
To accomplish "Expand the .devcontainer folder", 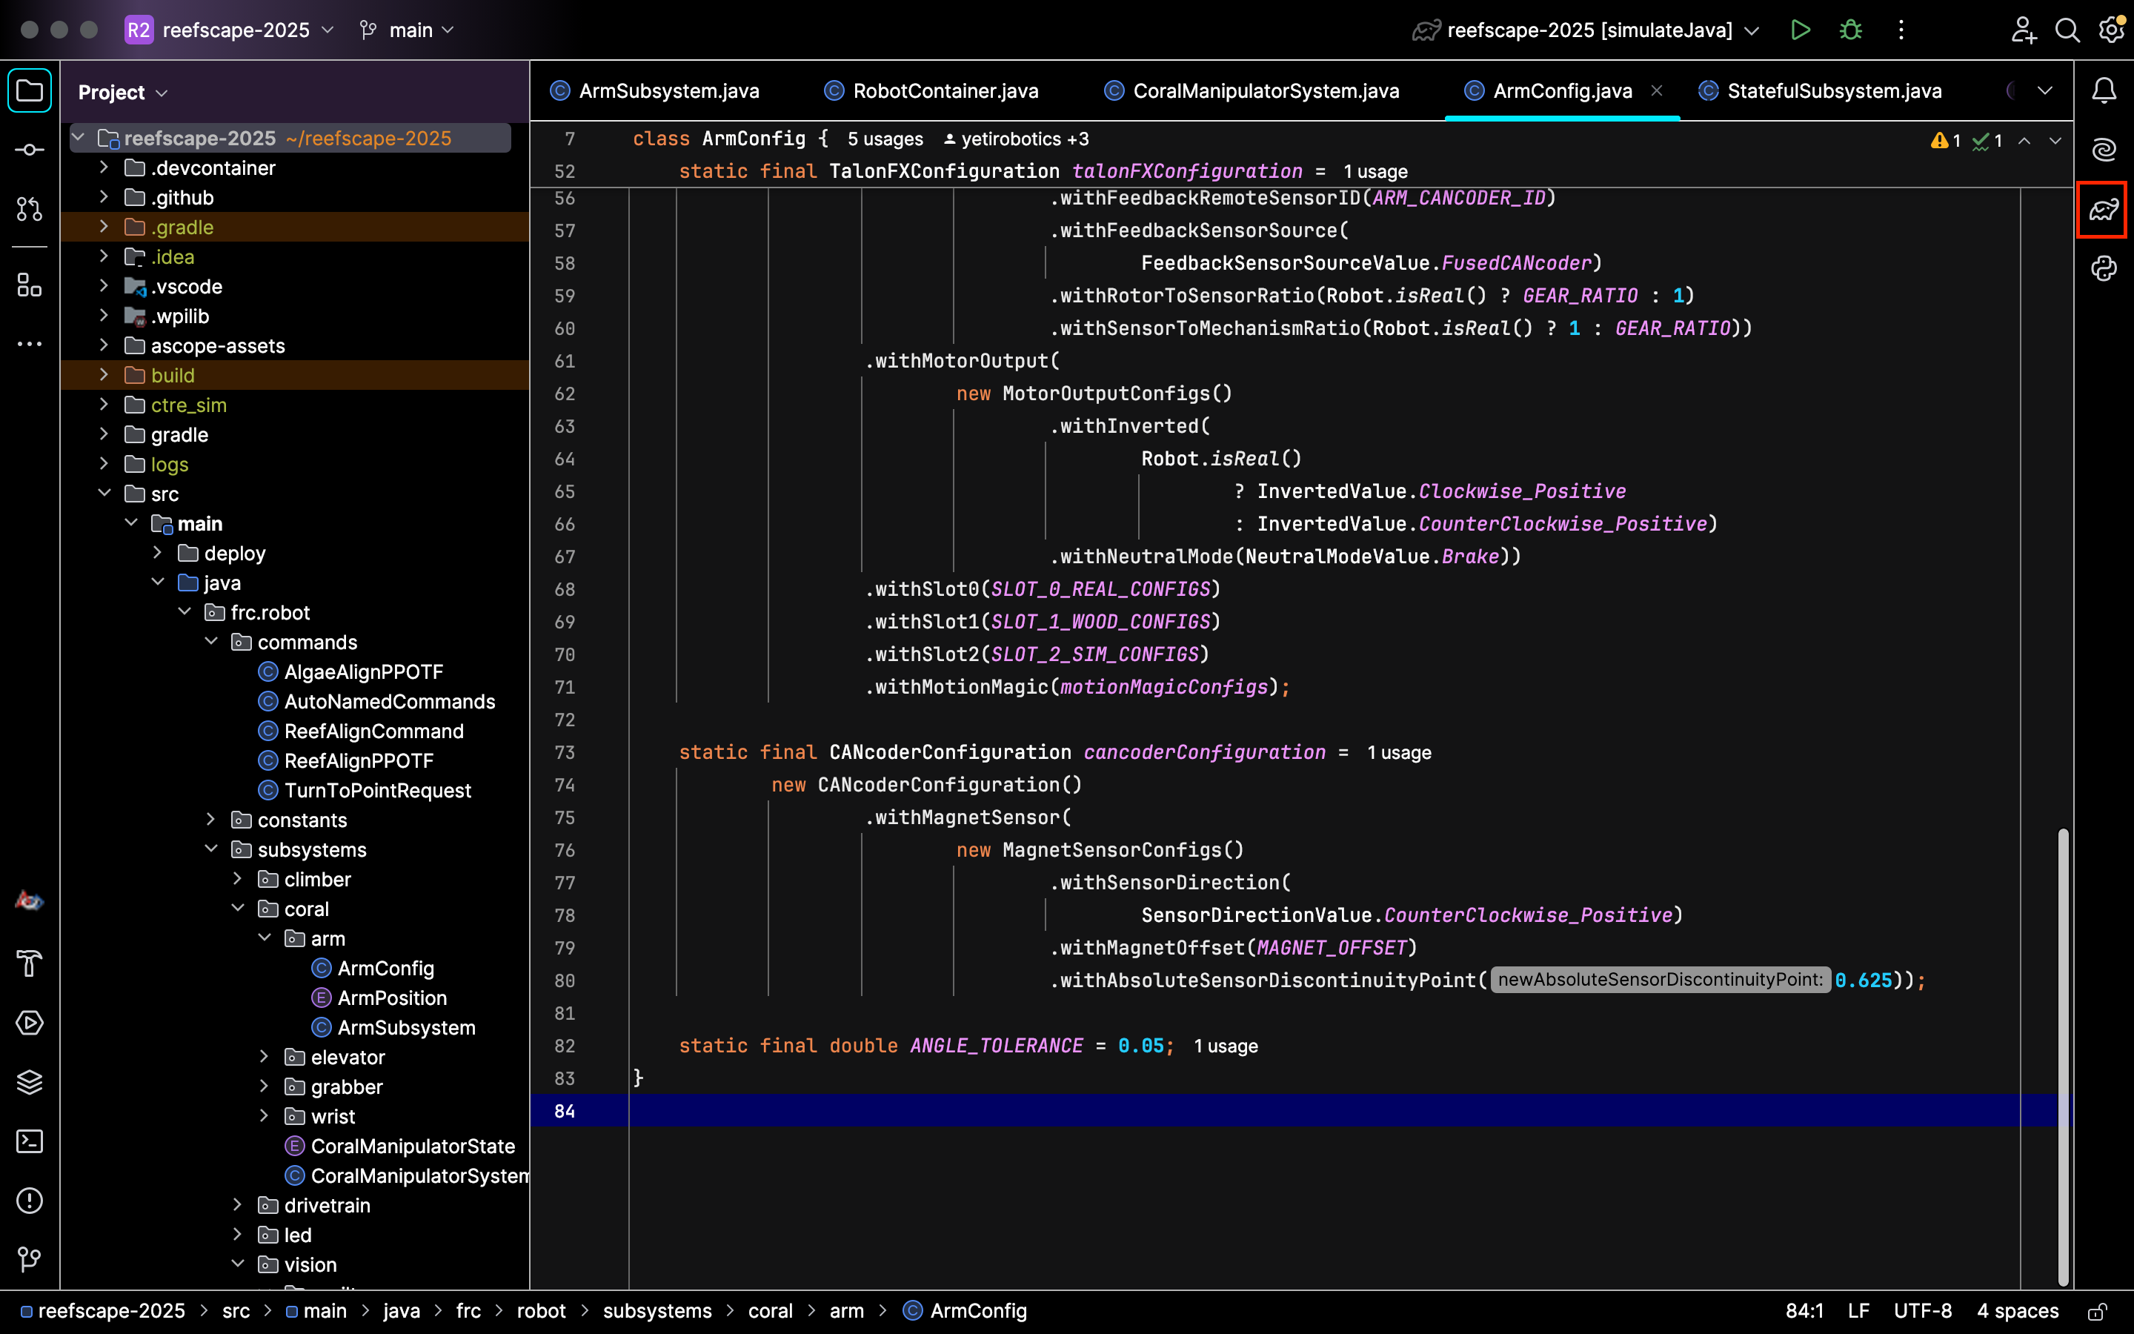I will click(104, 167).
